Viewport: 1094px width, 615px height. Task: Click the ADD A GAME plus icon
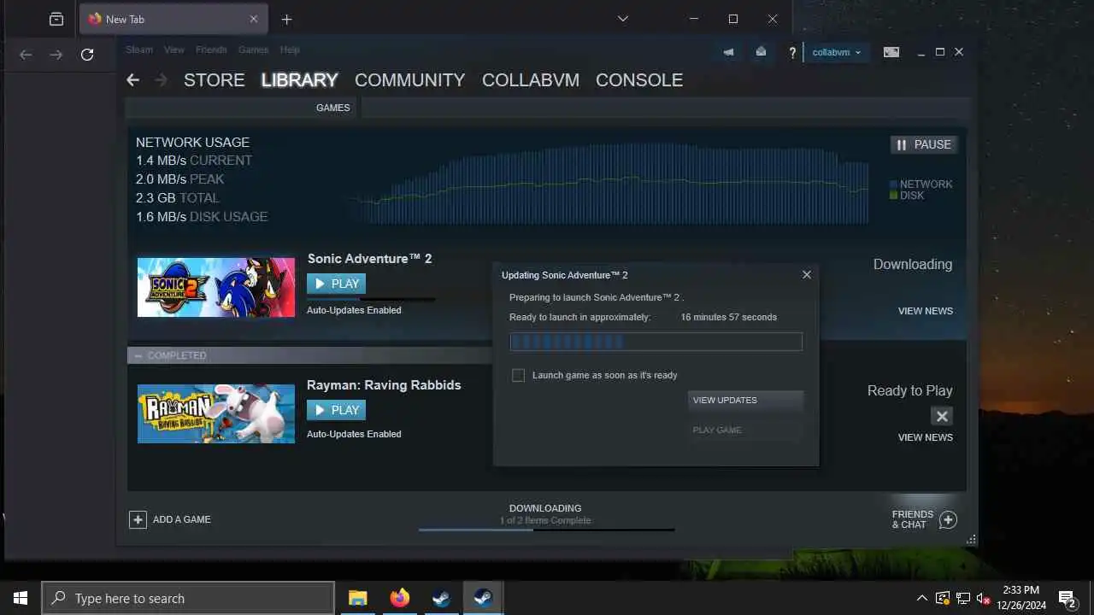(x=138, y=519)
